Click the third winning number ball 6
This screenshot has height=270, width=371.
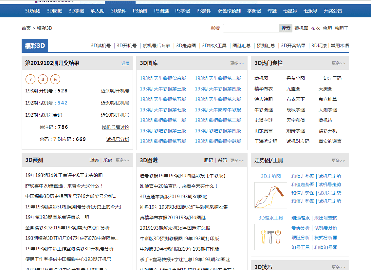click(55, 79)
